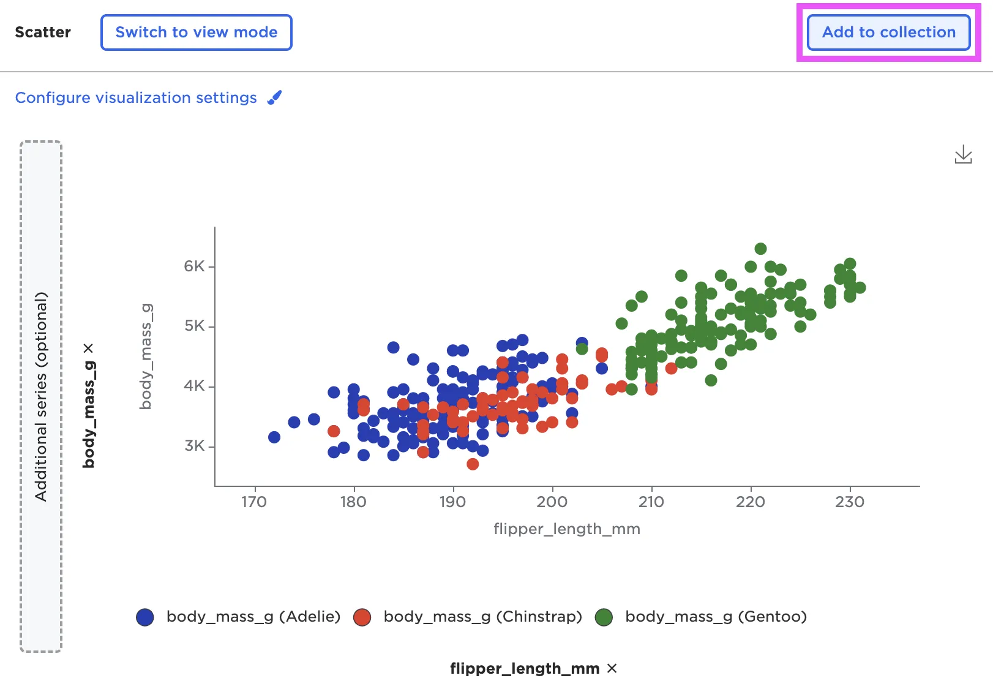Click the Scatter chart type label
This screenshot has height=697, width=993.
tap(43, 32)
